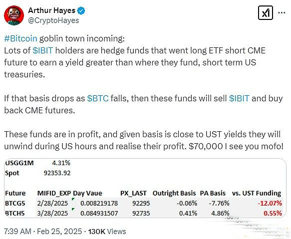This screenshot has height=239, width=291.
Task: Click the USGG1M 4.31% cell
Action: (x=61, y=163)
